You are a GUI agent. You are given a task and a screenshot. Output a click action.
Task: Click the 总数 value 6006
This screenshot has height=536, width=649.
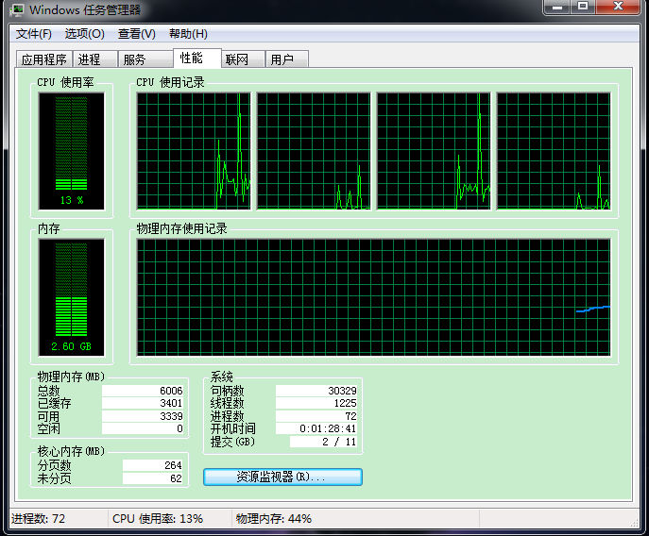tap(143, 391)
